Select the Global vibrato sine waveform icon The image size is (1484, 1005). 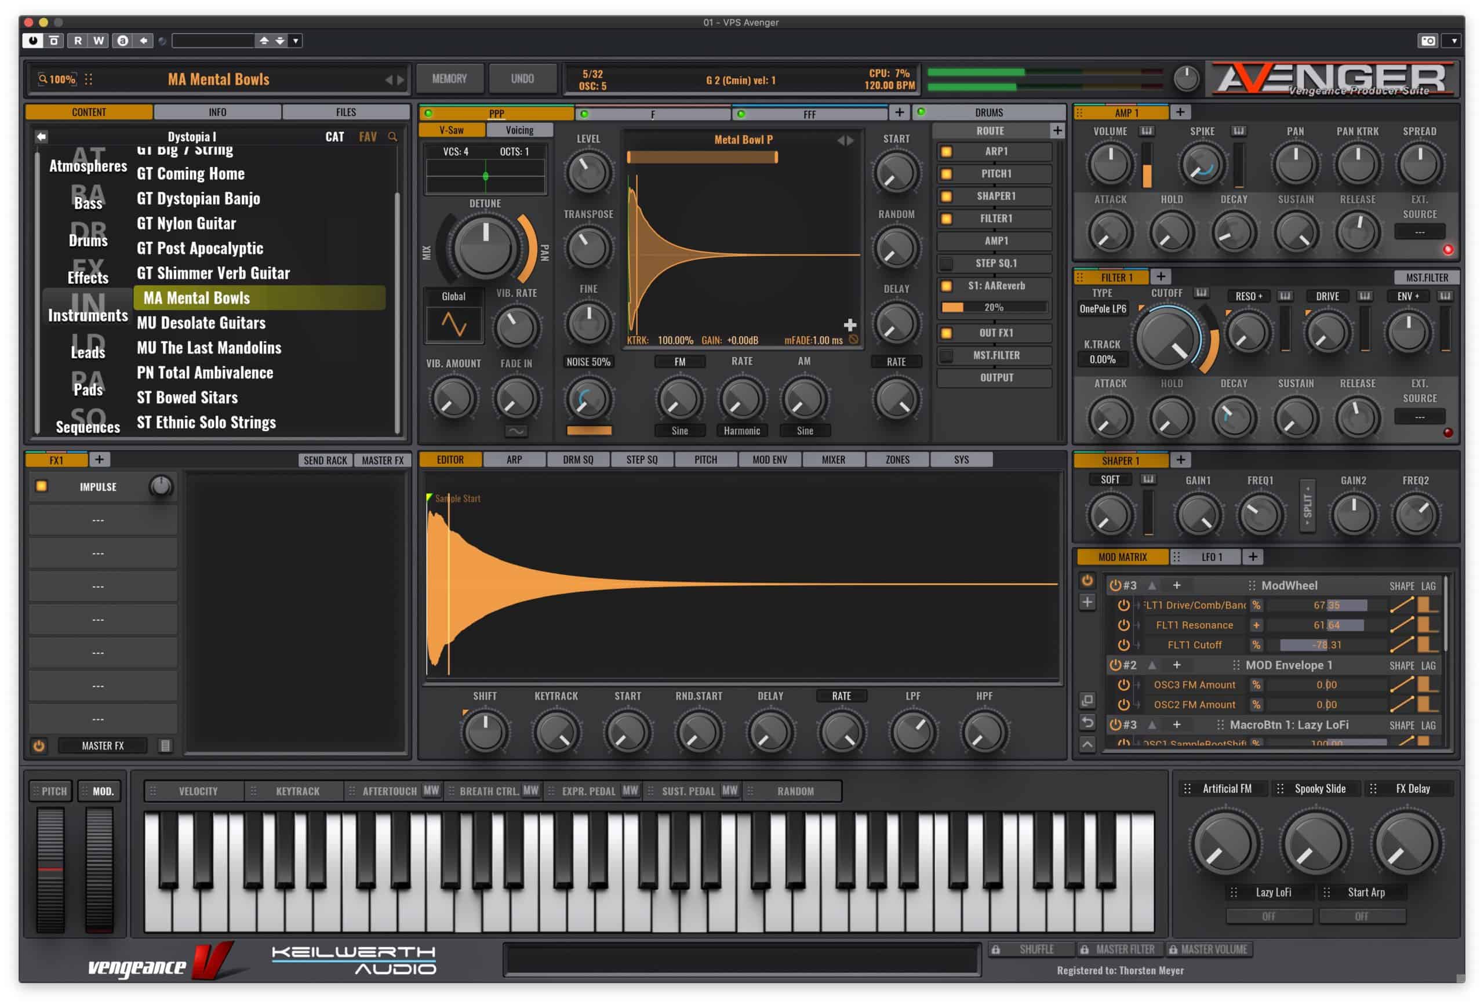click(453, 324)
